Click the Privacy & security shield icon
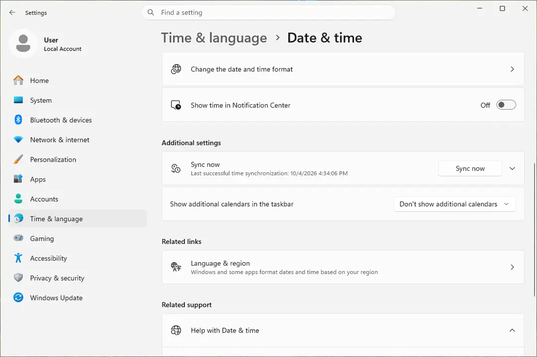The height and width of the screenshot is (357, 537). pos(18,278)
